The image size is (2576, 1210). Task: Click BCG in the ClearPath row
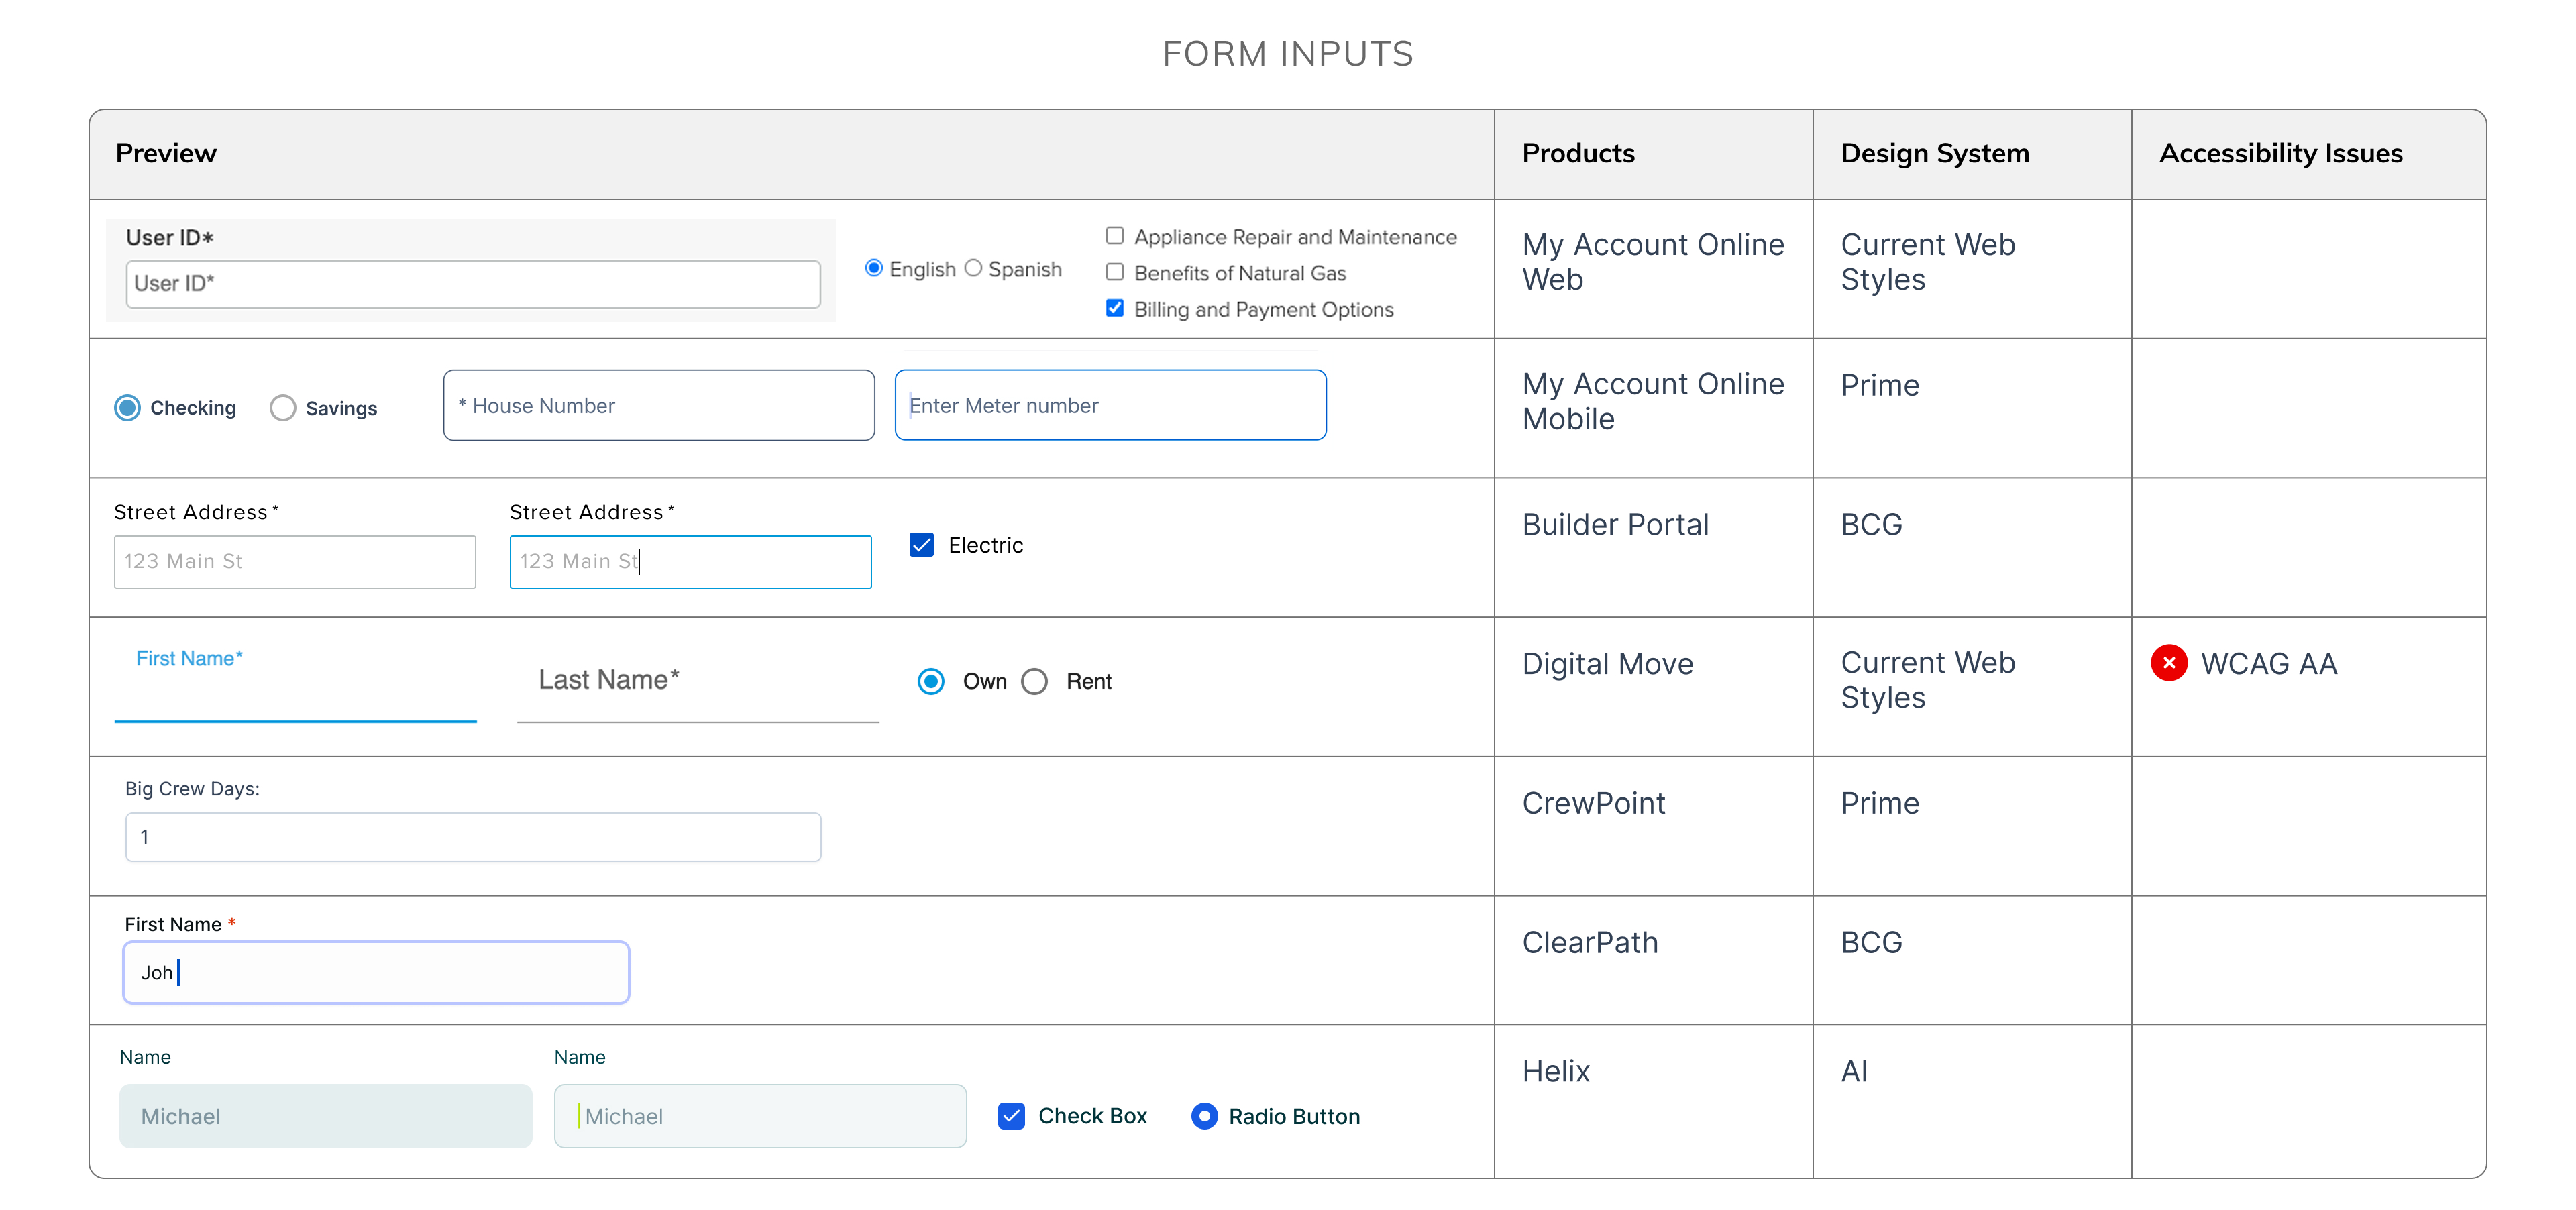point(1871,942)
